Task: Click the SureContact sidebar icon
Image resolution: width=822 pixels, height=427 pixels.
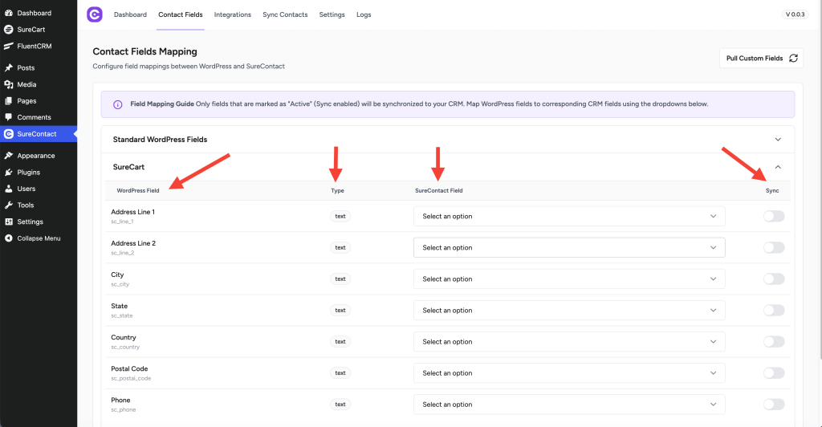Action: point(8,134)
